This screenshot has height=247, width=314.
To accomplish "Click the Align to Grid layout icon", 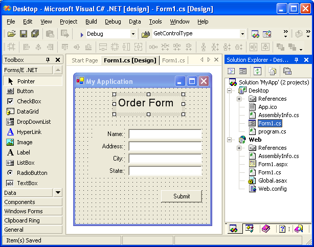I will pos(11,47).
